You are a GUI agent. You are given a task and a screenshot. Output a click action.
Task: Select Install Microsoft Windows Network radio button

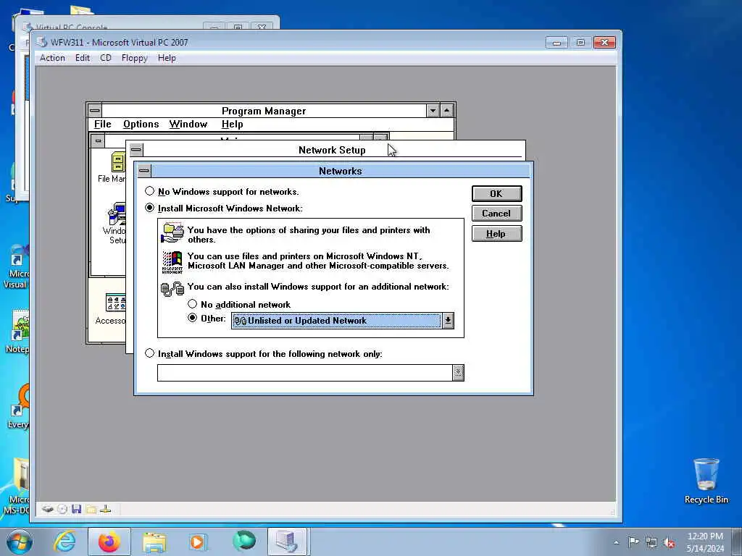tap(149, 208)
